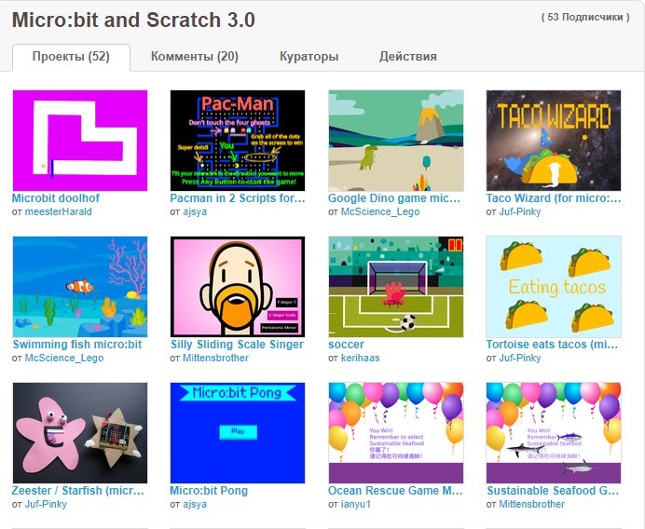Click the Swimming fish micro:bit title link
The width and height of the screenshot is (645, 529).
(x=77, y=345)
